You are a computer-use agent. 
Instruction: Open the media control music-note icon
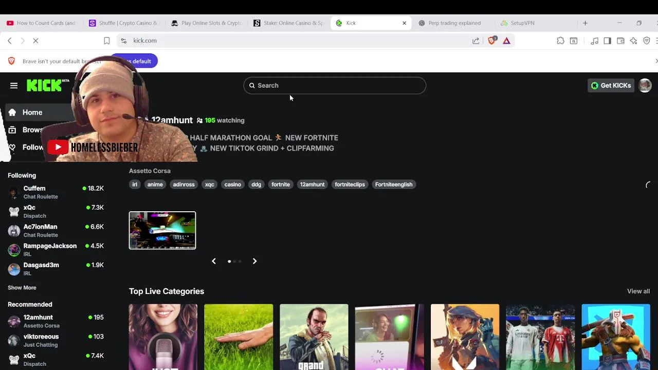coord(594,41)
